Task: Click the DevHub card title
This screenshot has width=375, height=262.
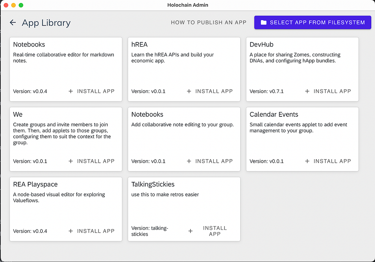Action: click(x=261, y=45)
